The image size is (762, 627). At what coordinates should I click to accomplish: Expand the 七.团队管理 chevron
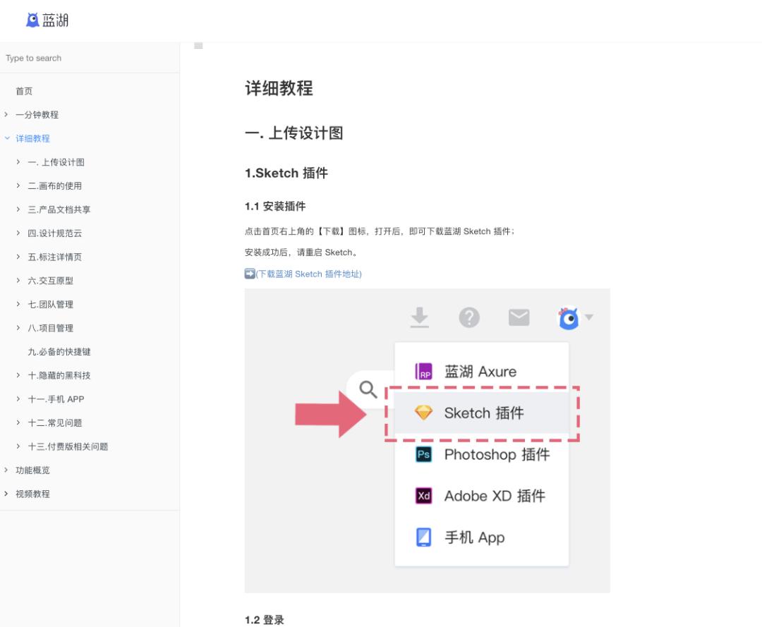(x=18, y=304)
